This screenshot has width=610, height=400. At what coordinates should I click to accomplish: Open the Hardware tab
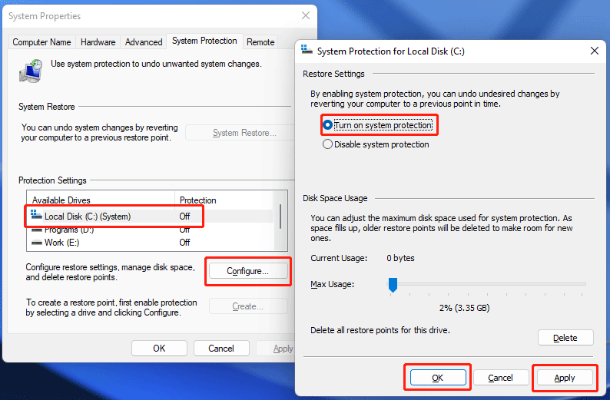pos(98,42)
